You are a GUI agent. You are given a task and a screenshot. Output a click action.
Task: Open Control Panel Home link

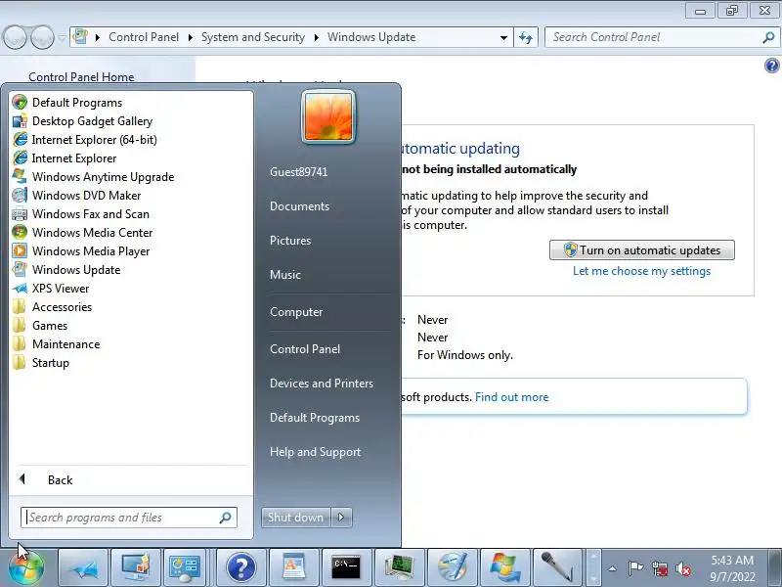(x=81, y=77)
